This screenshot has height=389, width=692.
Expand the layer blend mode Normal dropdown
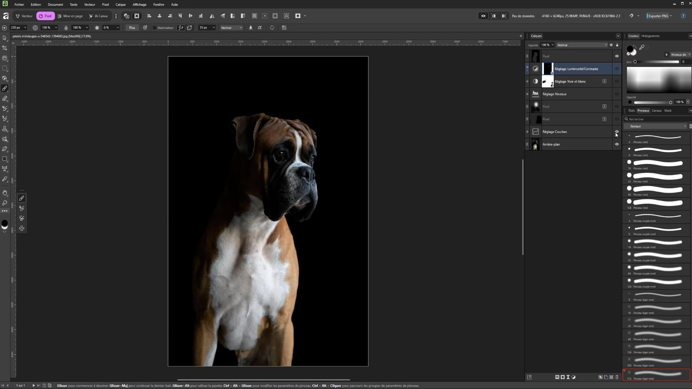tap(581, 45)
